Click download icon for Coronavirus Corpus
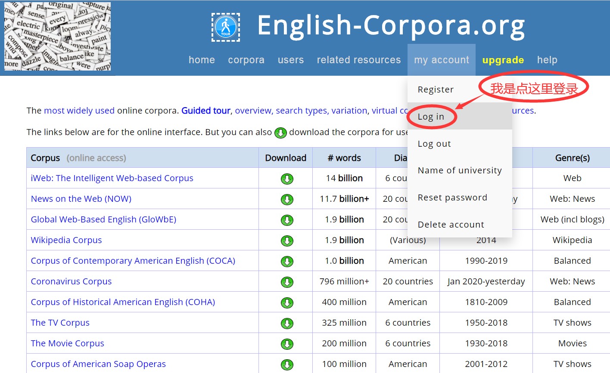The height and width of the screenshot is (373, 610). 287,282
